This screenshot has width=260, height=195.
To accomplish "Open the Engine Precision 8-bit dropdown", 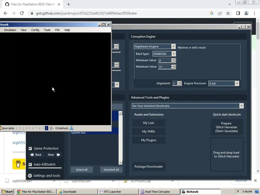I will [237, 83].
